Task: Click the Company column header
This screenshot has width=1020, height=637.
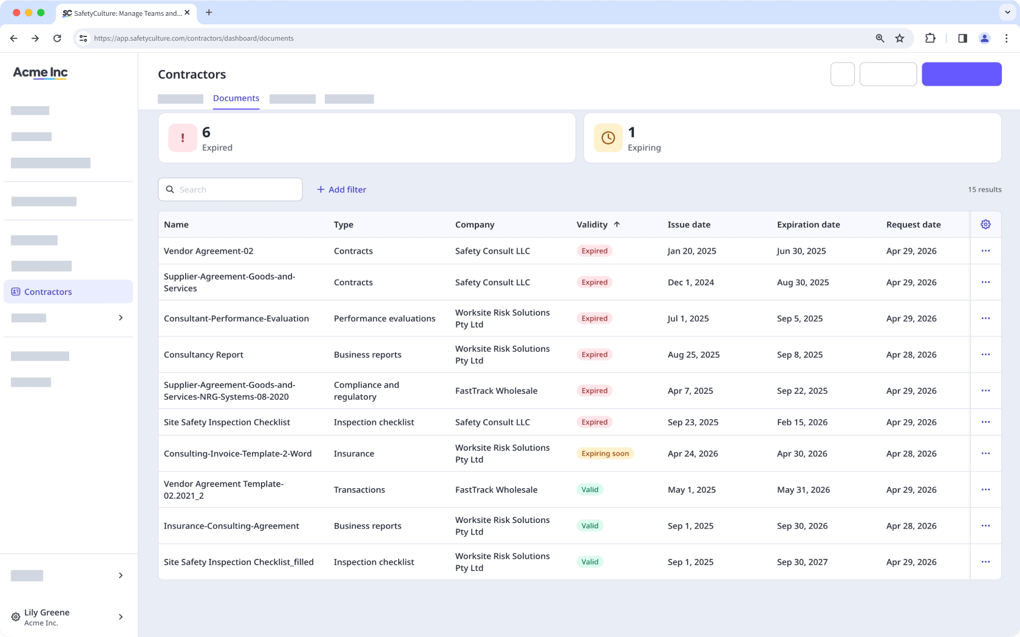Action: click(474, 224)
